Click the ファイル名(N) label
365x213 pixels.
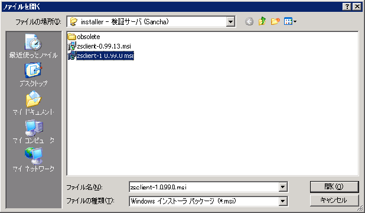click(84, 187)
